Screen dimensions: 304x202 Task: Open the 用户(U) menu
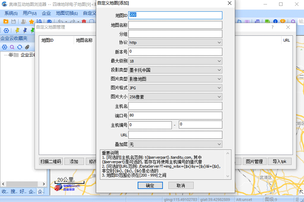click(x=30, y=13)
